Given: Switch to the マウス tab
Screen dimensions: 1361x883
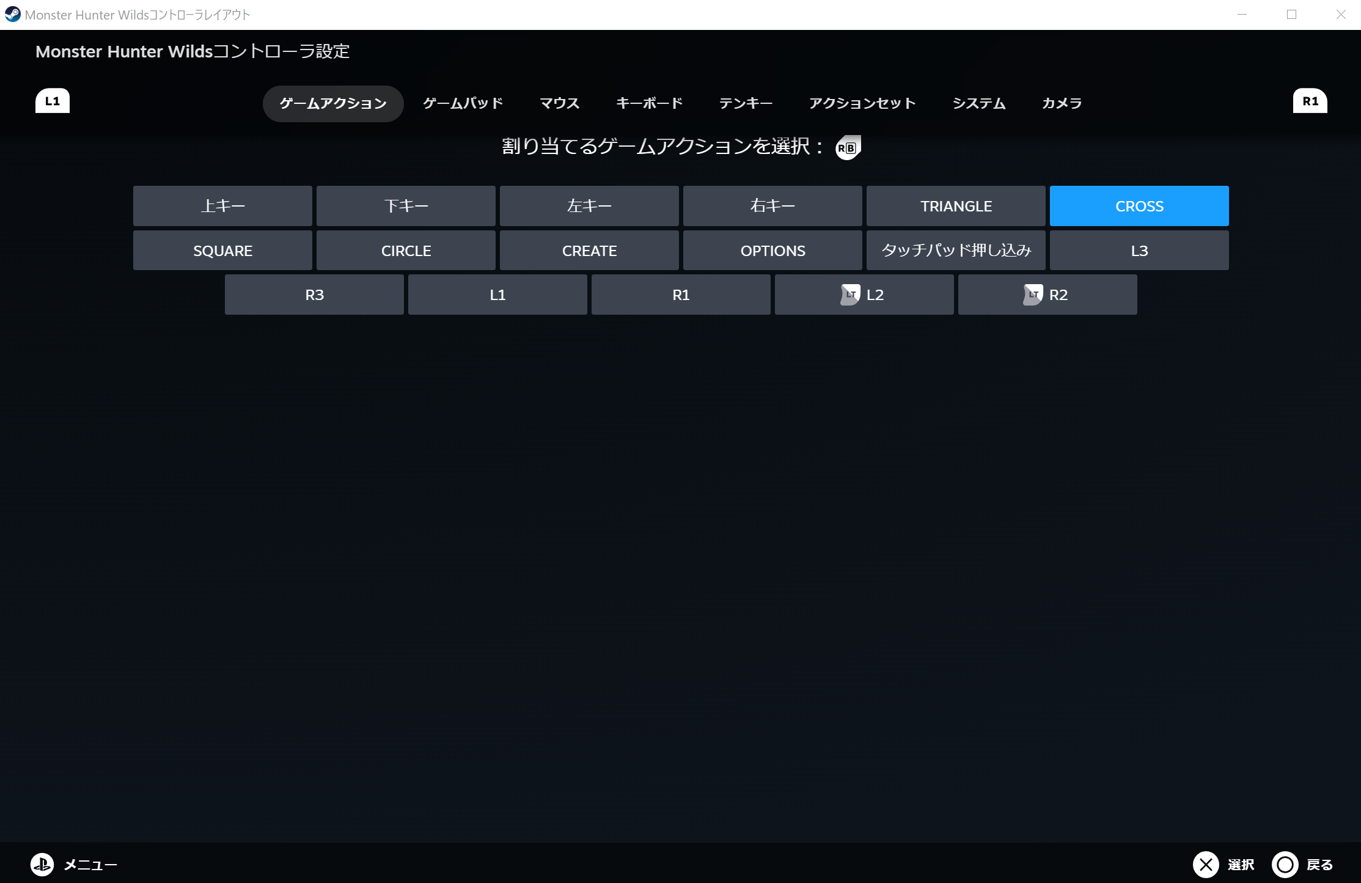Looking at the screenshot, I should click(x=559, y=103).
